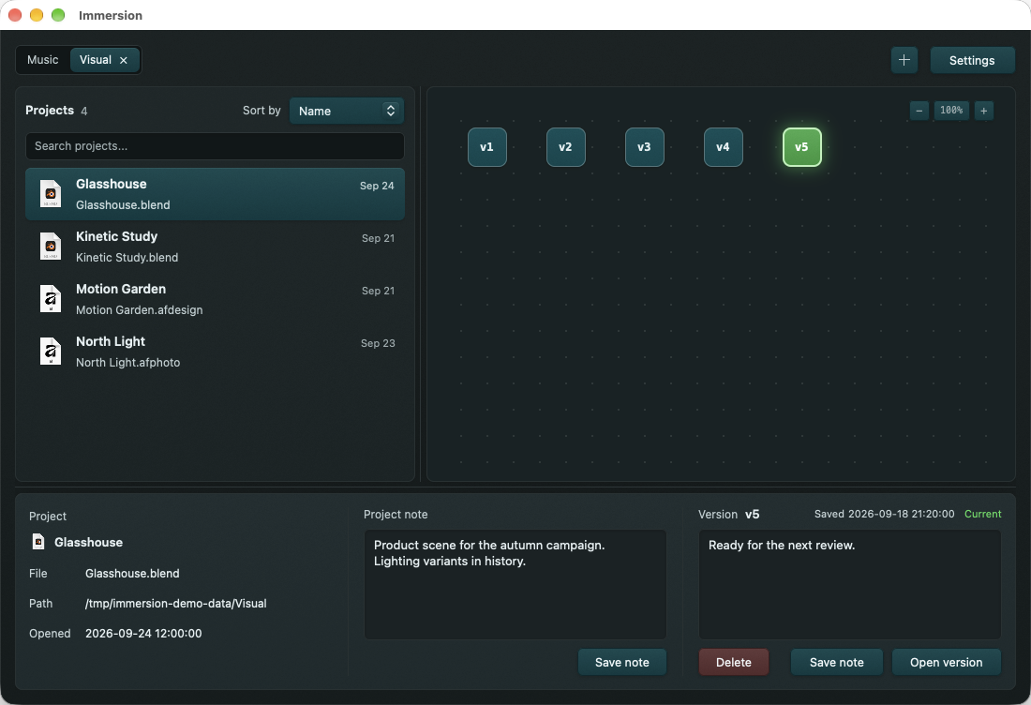The height and width of the screenshot is (705, 1031).
Task: Click the plus icon beside Settings
Action: tap(904, 60)
